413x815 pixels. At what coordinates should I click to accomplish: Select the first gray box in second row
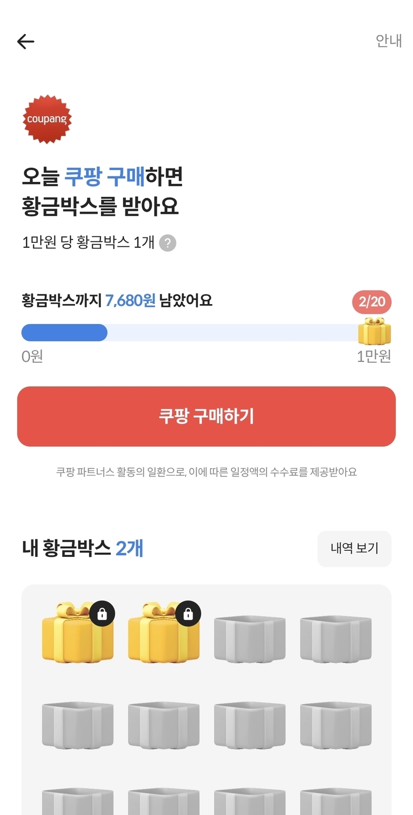click(78, 725)
